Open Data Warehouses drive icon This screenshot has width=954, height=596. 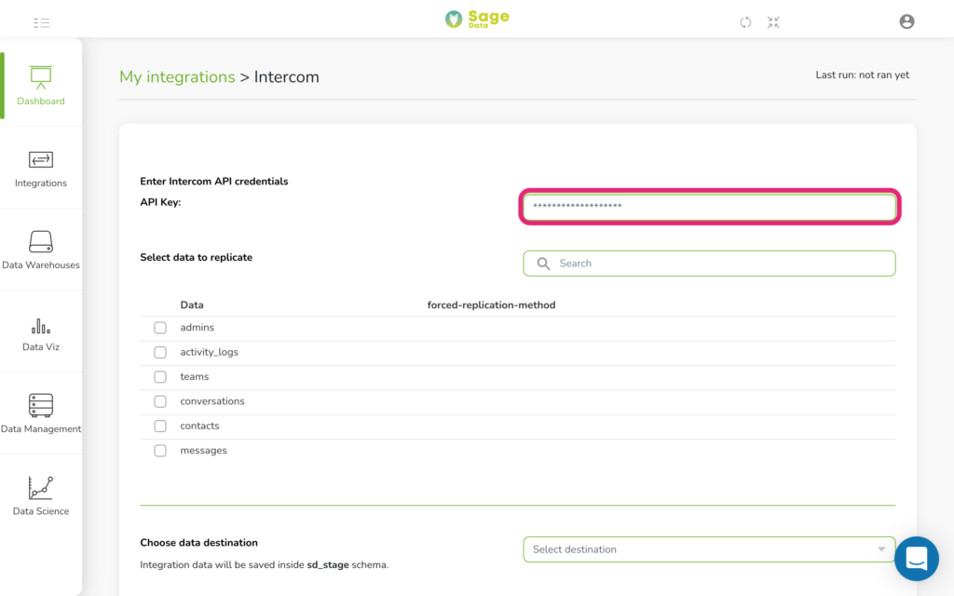pos(41,241)
